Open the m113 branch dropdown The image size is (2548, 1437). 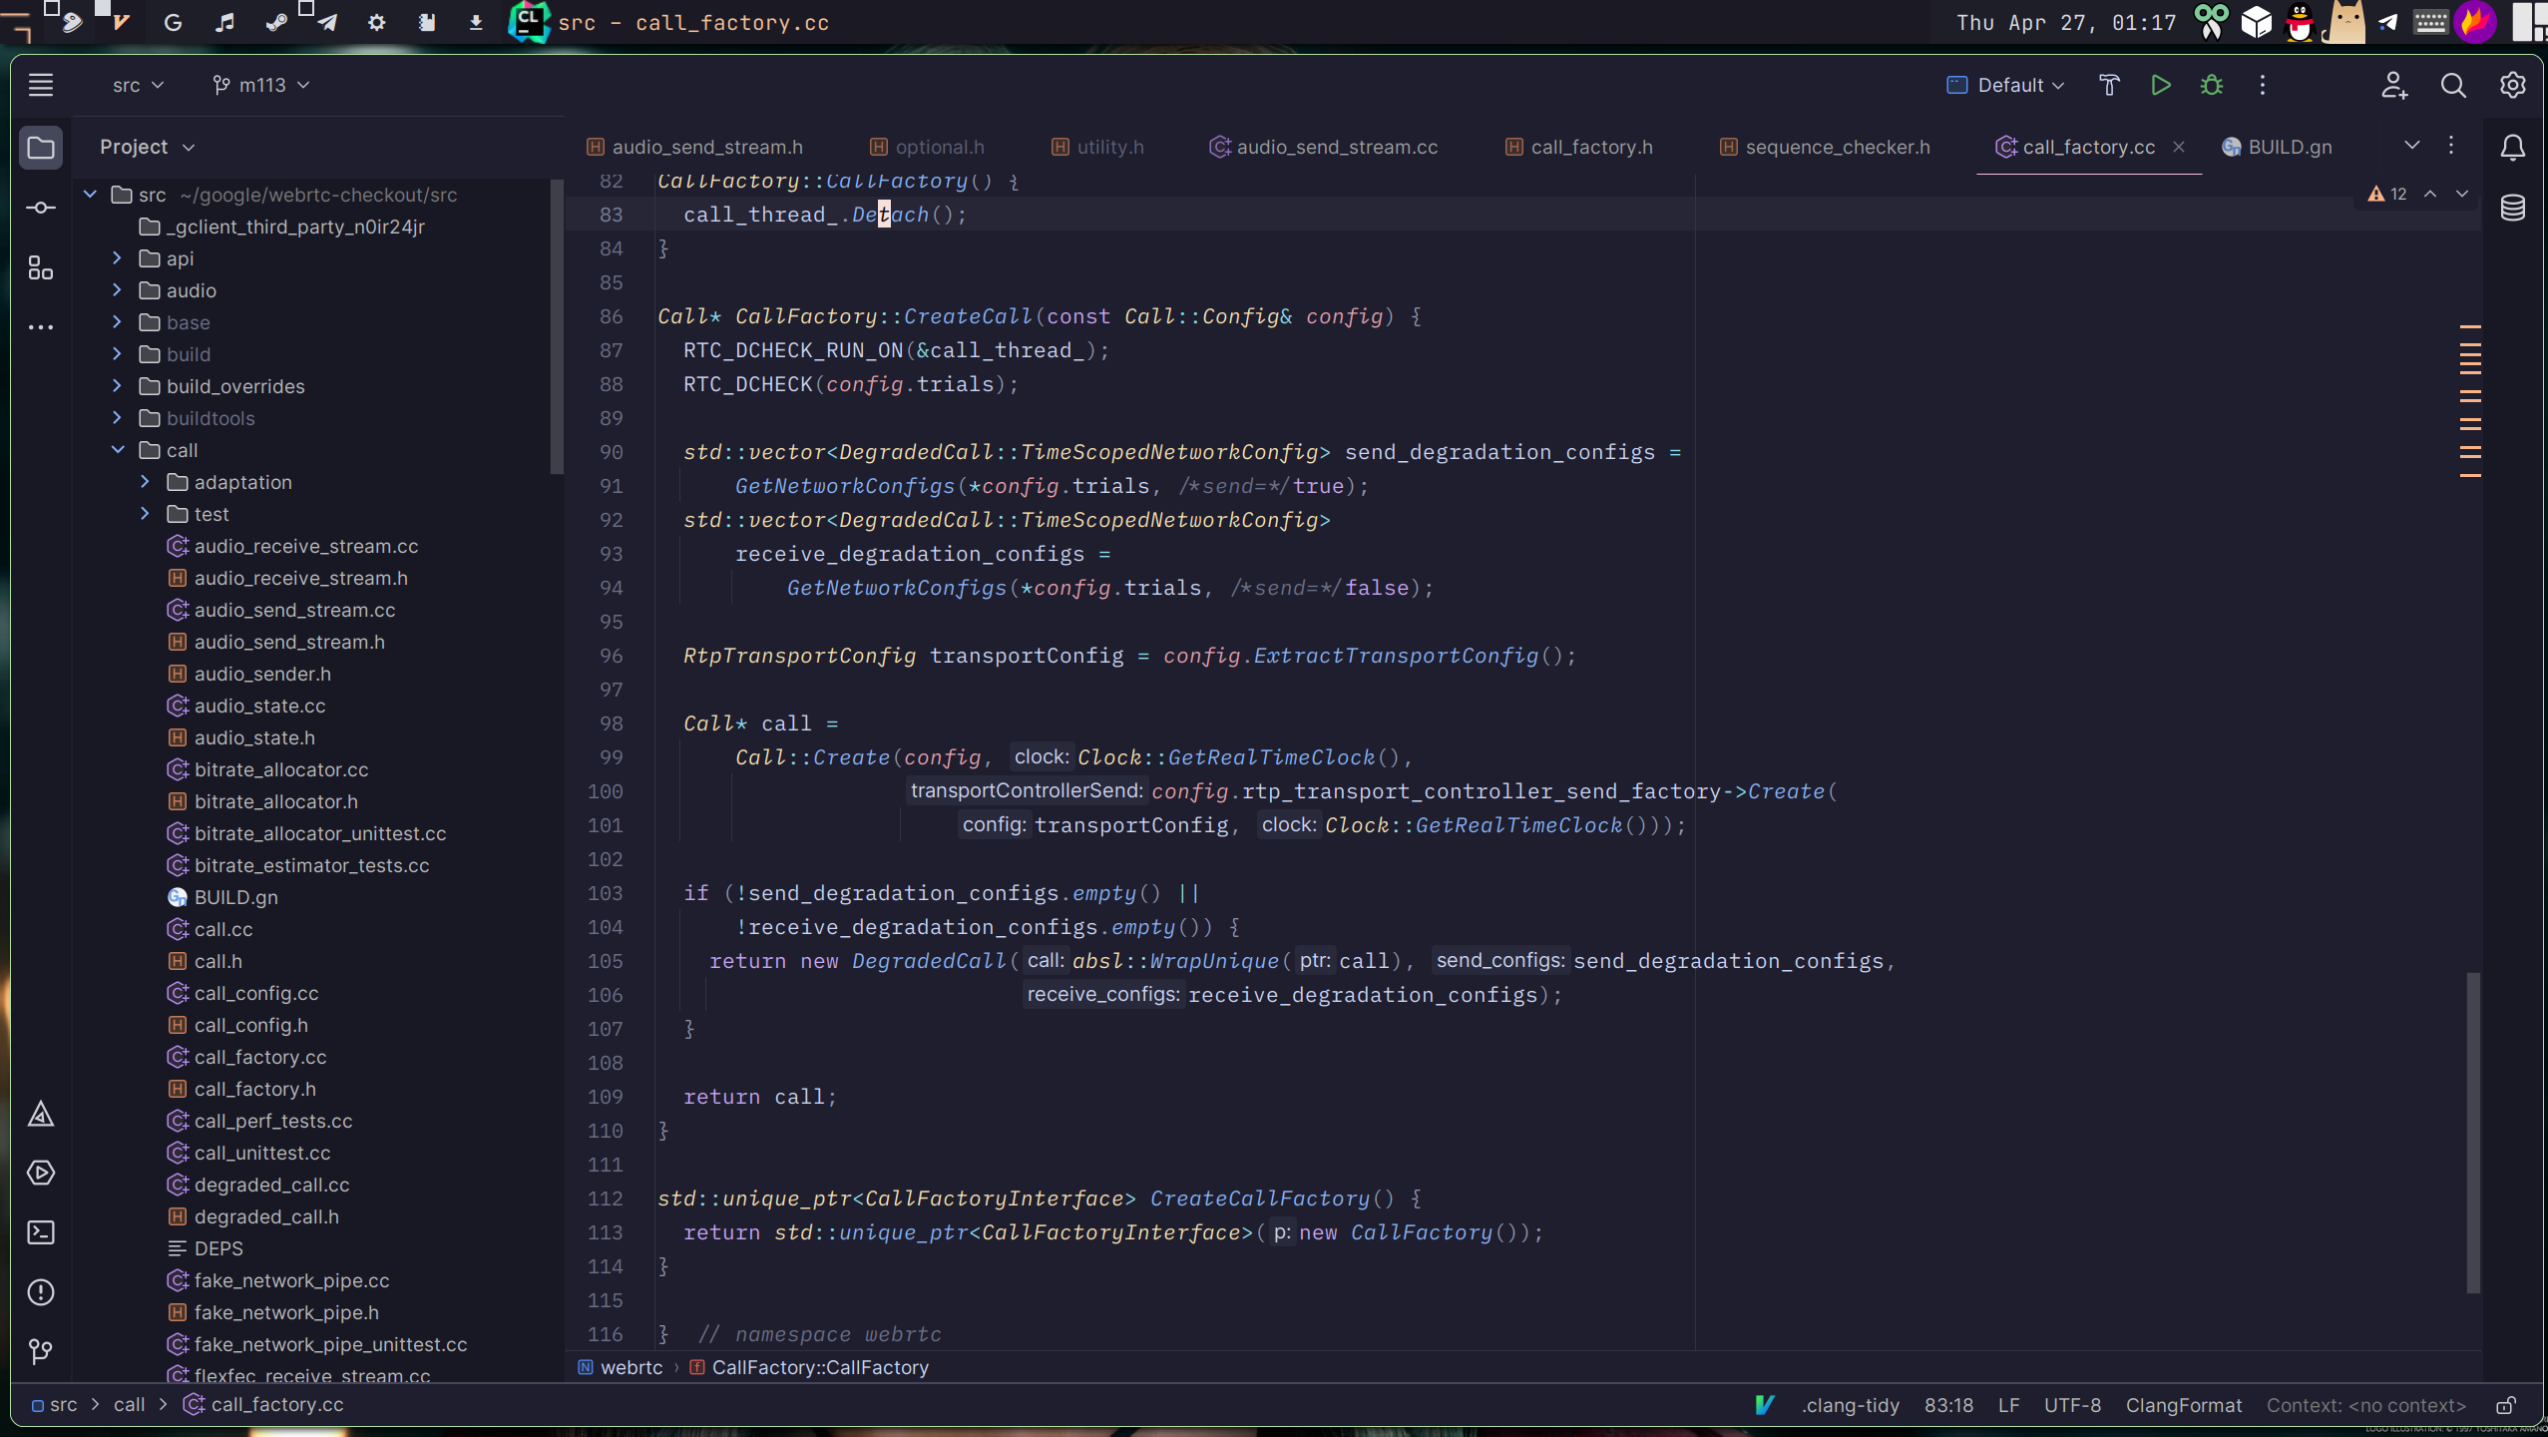(261, 86)
